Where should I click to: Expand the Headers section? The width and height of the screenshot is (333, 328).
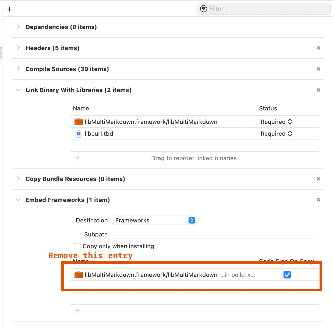18,48
